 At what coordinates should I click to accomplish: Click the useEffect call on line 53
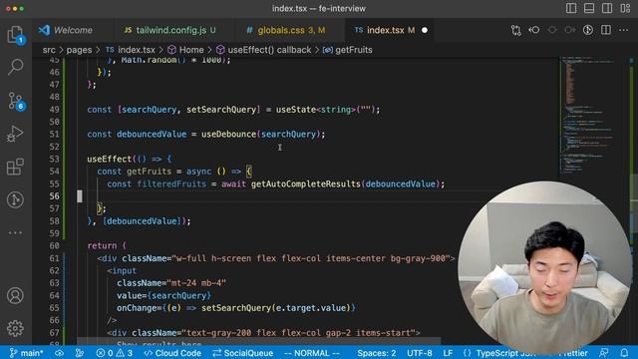tap(109, 160)
